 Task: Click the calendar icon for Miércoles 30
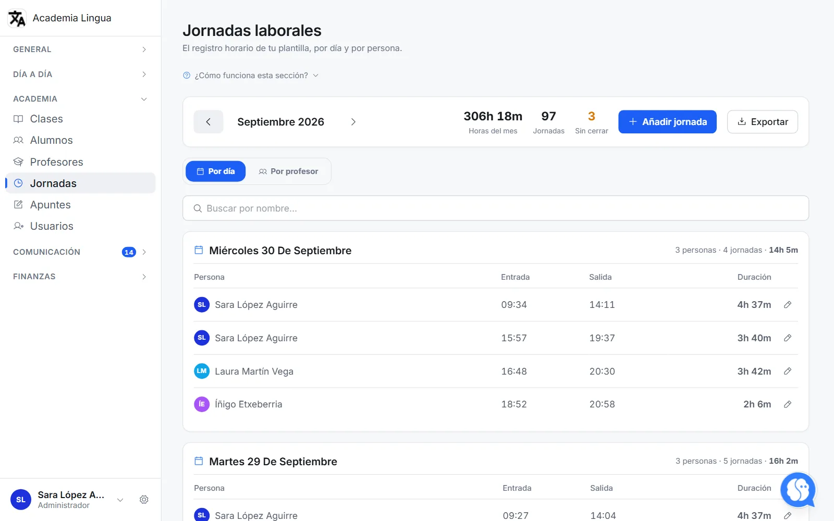(199, 250)
